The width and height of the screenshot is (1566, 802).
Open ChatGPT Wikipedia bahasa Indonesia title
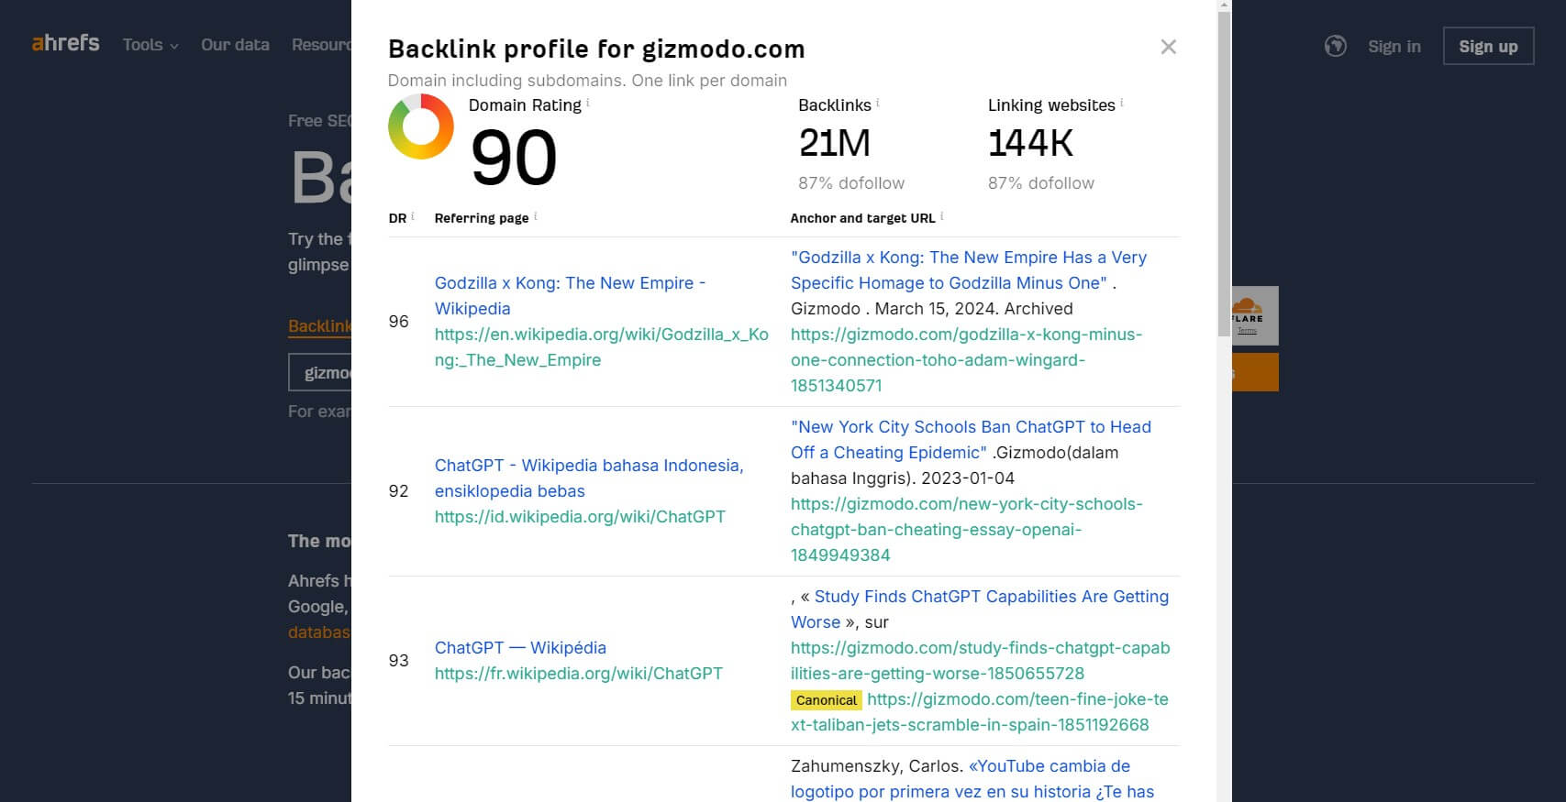[x=589, y=478]
